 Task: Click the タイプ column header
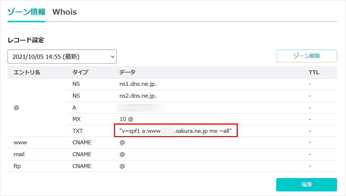[x=80, y=73]
